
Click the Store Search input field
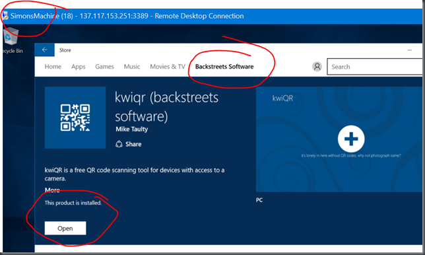pyautogui.click(x=375, y=67)
